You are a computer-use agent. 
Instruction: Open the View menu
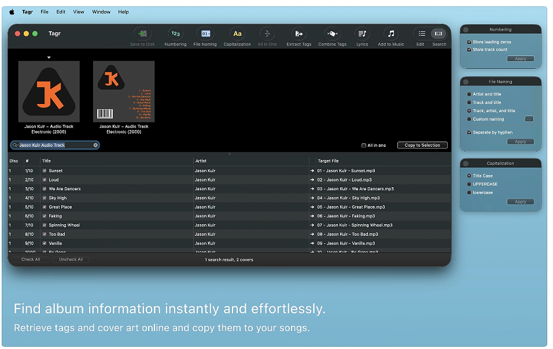point(79,12)
